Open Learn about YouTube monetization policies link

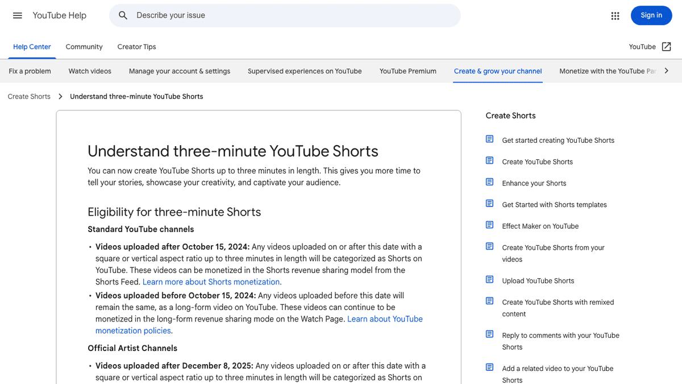[259, 325]
